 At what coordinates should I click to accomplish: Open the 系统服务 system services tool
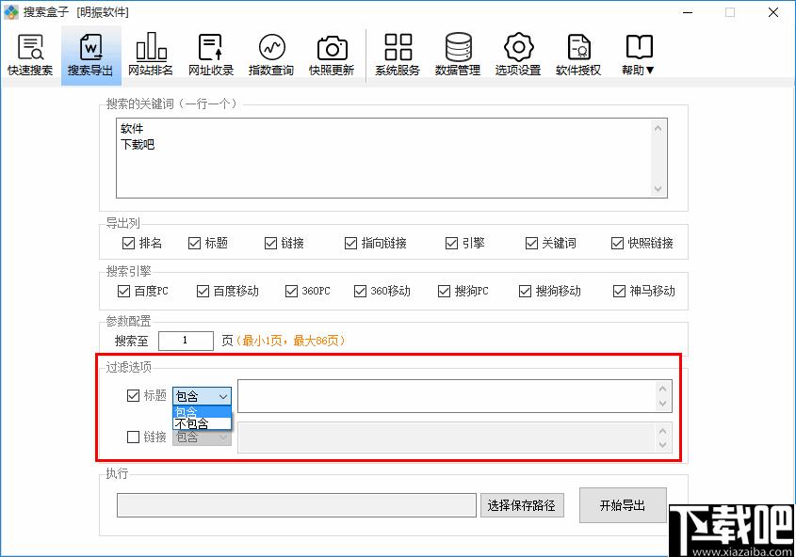point(398,56)
